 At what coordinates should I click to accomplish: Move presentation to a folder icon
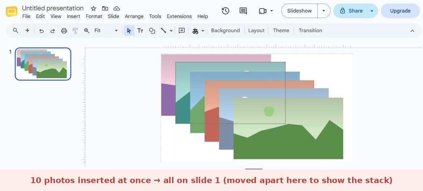[105, 8]
